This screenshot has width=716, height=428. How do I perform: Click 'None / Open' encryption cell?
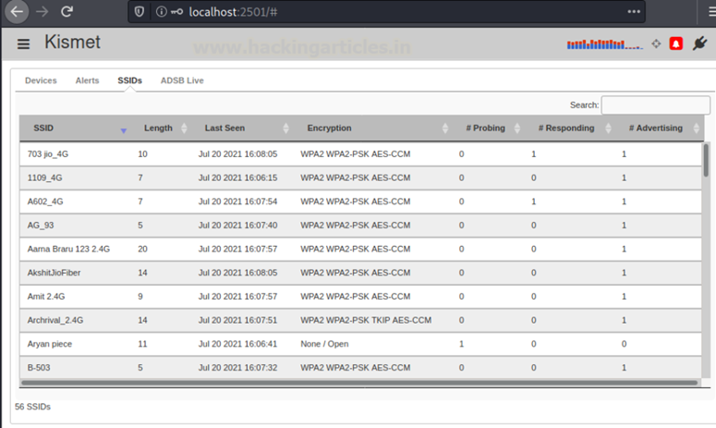[324, 344]
